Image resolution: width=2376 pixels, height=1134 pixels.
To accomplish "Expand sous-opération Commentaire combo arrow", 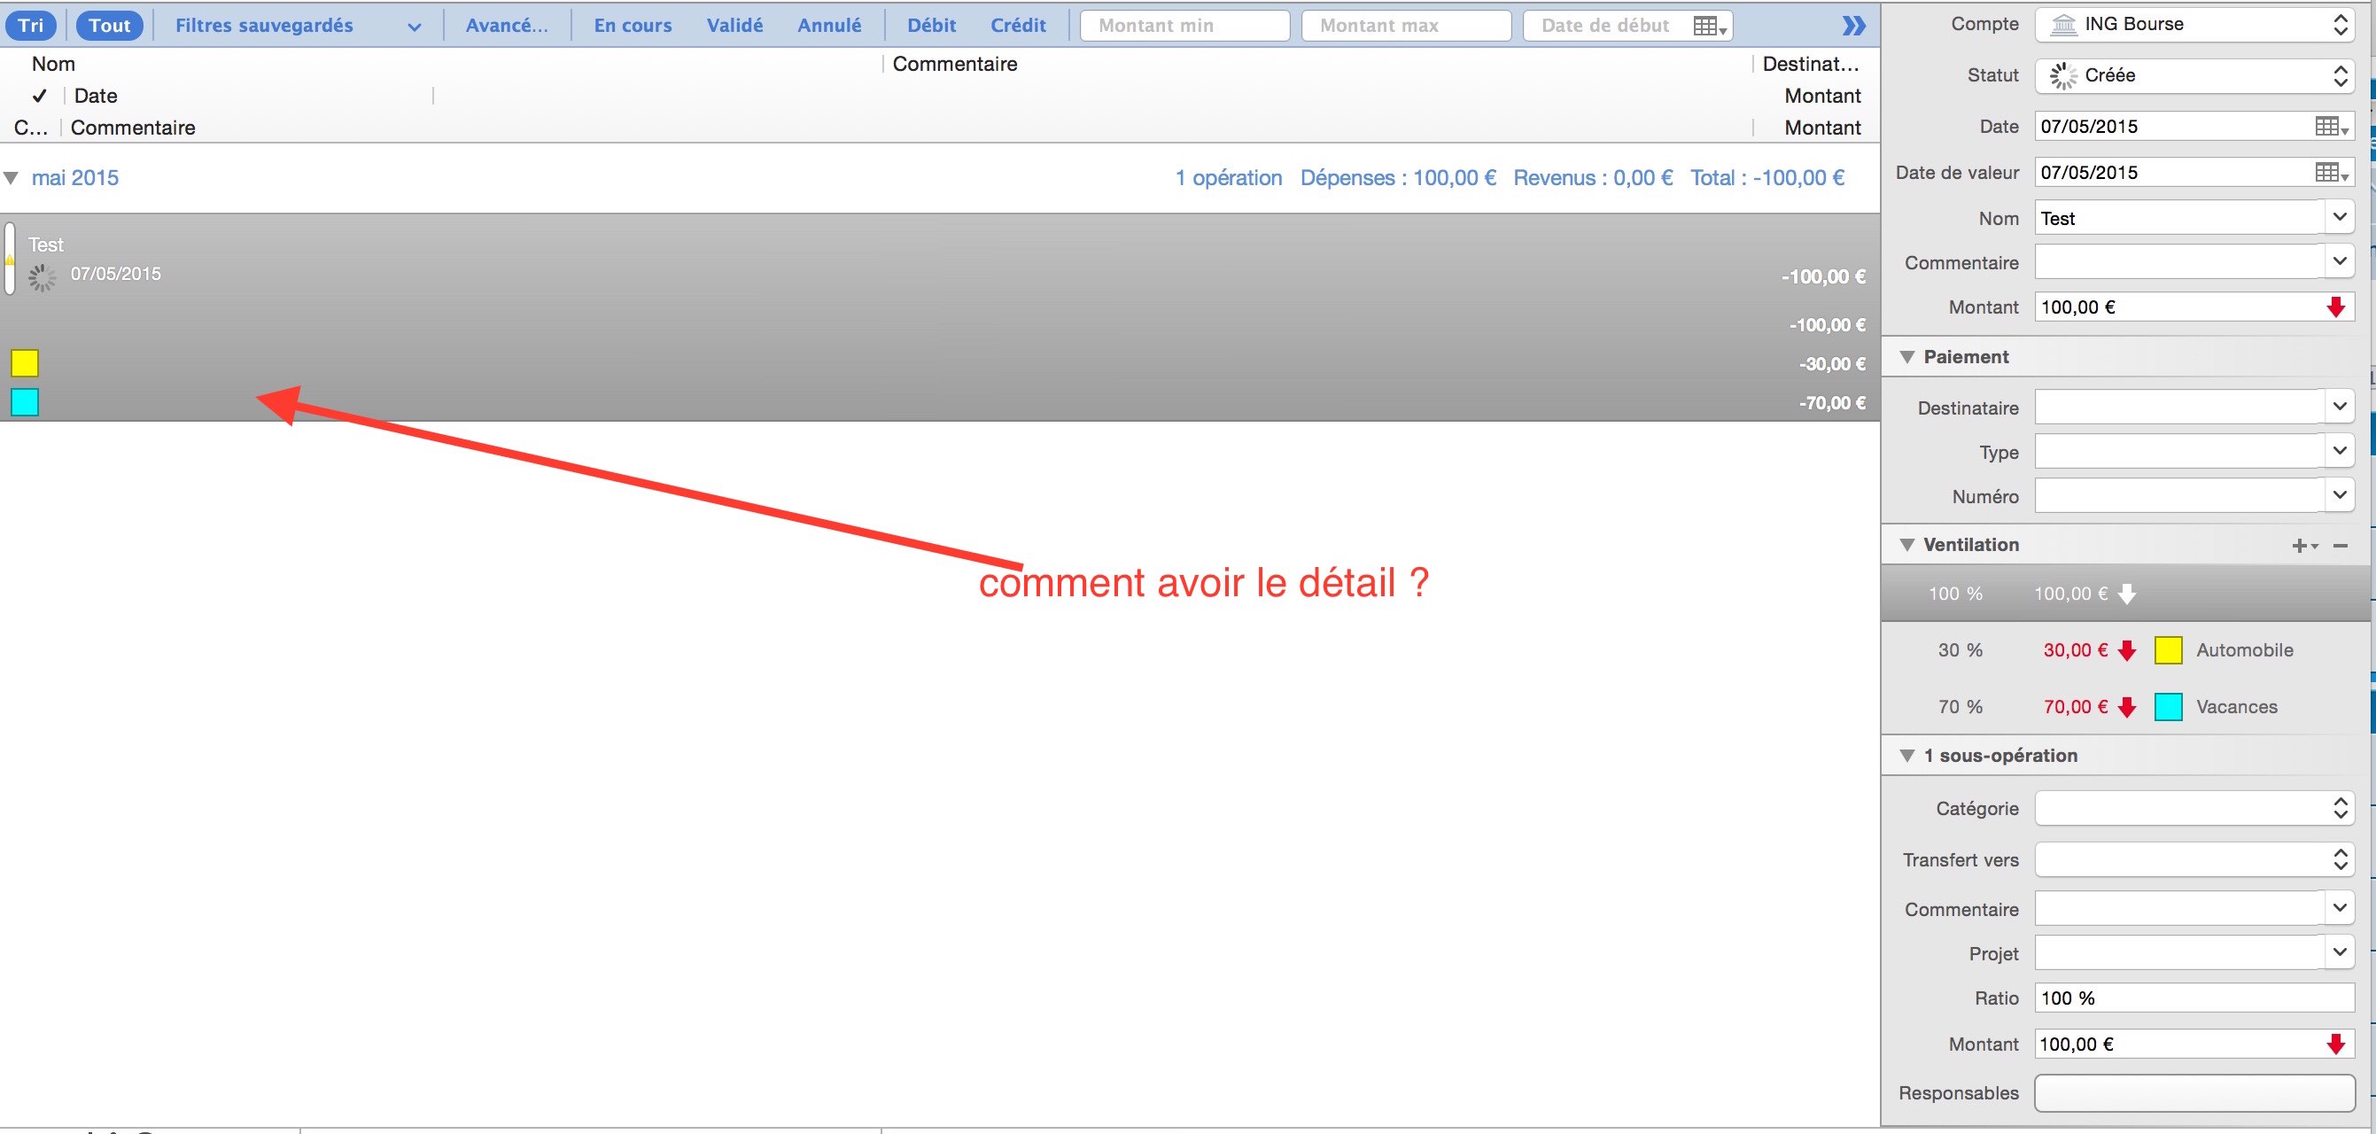I will click(2339, 908).
